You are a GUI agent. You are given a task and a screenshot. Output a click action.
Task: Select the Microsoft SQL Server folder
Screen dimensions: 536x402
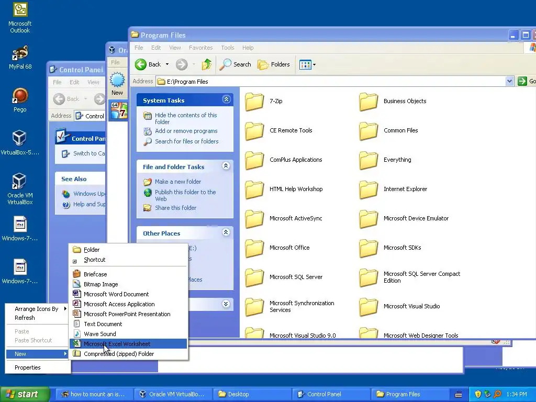point(284,277)
